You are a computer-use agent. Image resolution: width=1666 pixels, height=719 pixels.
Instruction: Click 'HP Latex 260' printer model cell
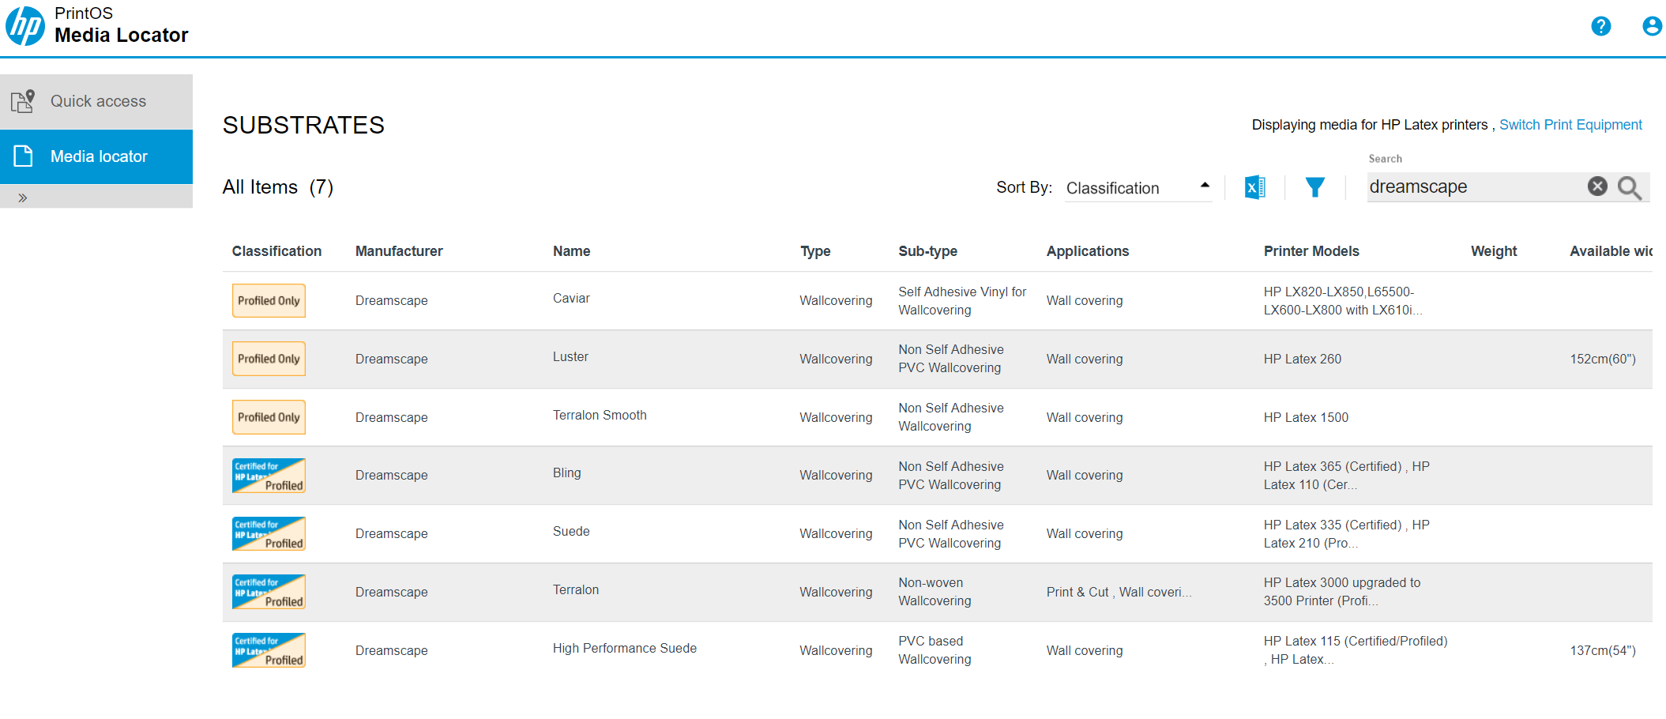click(x=1303, y=359)
